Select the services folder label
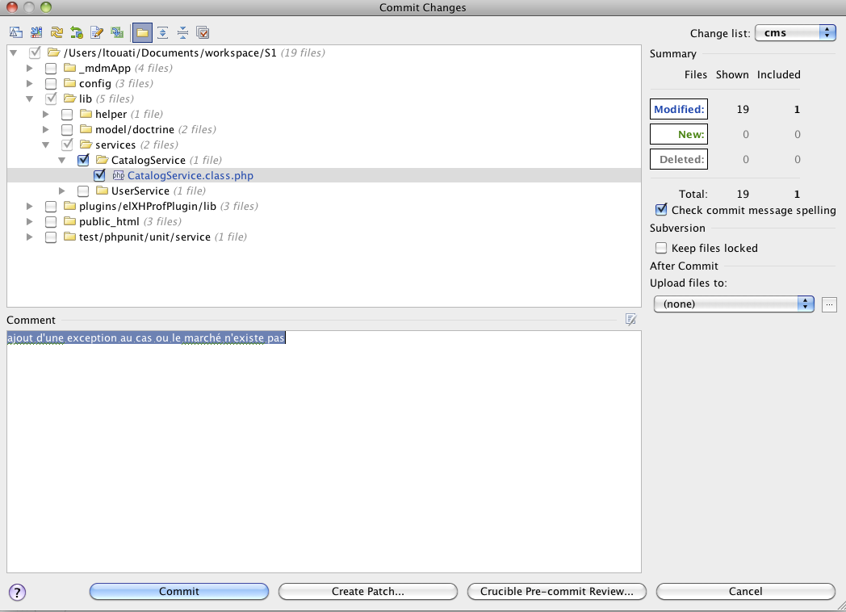Viewport: 846px width, 612px height. coord(115,145)
